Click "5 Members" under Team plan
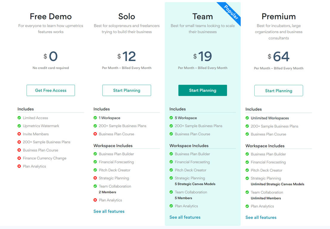Image resolution: width=330 pixels, height=229 pixels. coord(183,198)
